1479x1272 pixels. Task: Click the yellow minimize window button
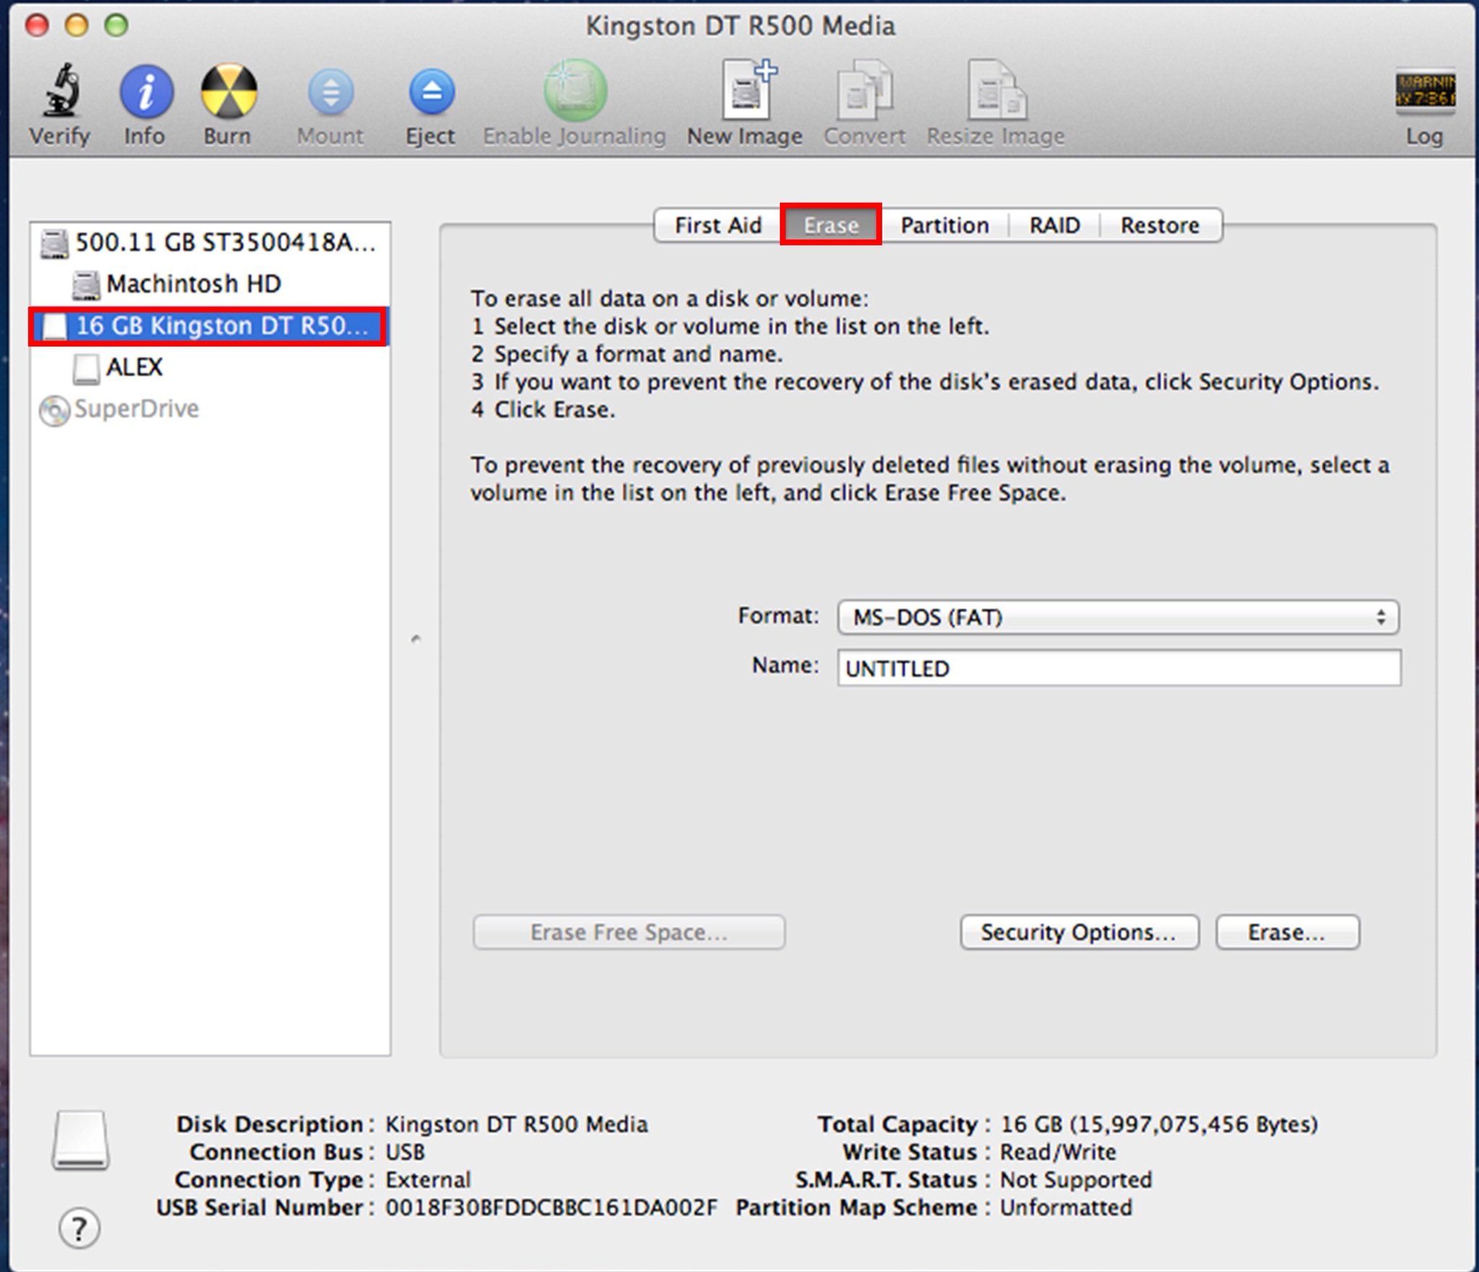click(x=77, y=25)
